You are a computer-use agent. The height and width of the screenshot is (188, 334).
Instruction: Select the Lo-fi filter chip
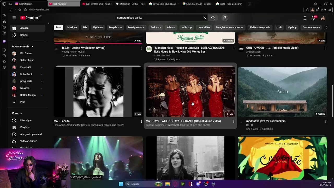[279, 27]
